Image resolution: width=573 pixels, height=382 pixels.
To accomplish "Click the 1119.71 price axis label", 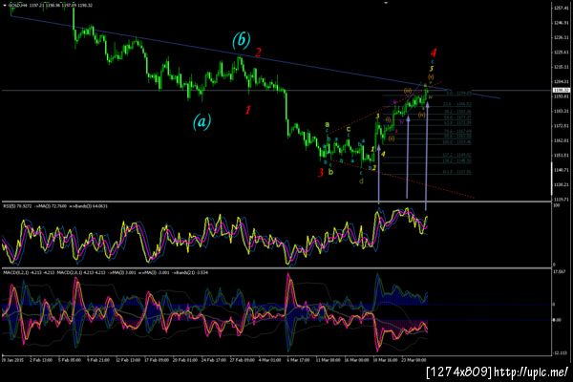I will click(562, 200).
